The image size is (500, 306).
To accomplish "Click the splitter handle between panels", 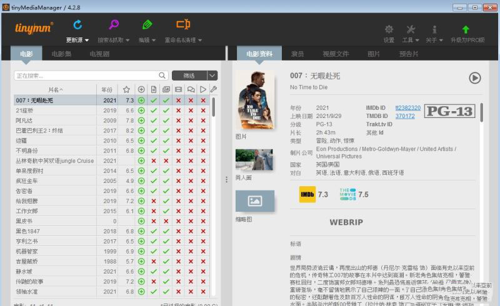I will pyautogui.click(x=226, y=179).
